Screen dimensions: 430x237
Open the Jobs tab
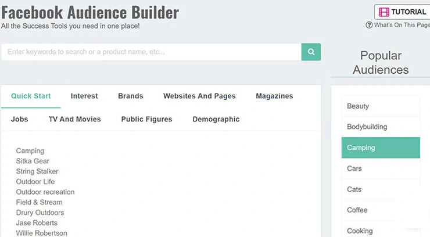pos(19,119)
